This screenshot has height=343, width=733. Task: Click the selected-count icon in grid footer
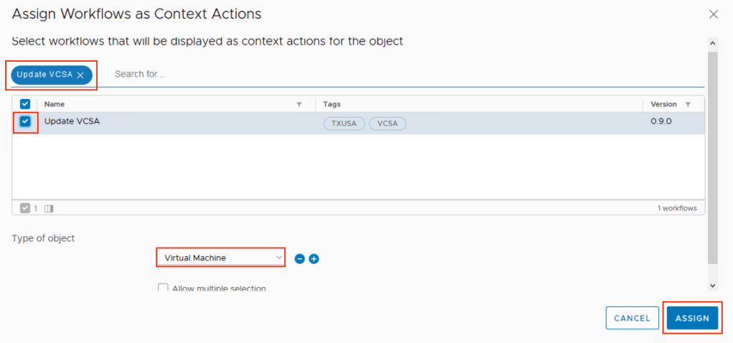tap(25, 208)
